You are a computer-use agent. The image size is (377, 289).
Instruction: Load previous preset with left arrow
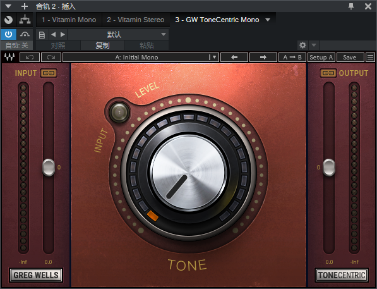click(x=234, y=58)
